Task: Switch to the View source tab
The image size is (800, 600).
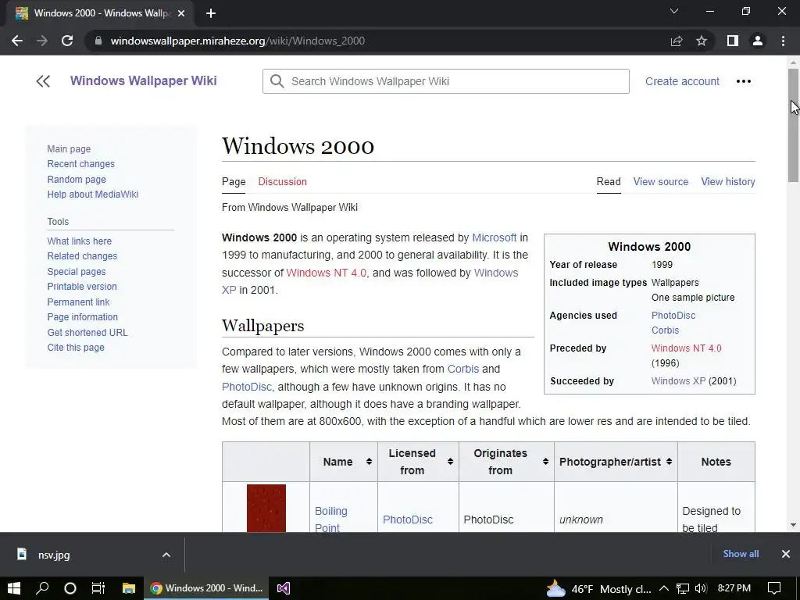Action: (x=661, y=181)
